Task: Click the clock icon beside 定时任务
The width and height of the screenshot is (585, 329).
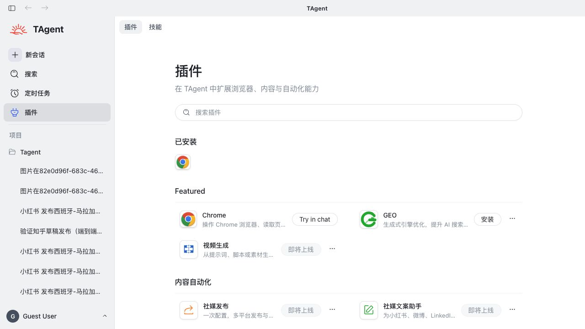Action: coord(15,93)
